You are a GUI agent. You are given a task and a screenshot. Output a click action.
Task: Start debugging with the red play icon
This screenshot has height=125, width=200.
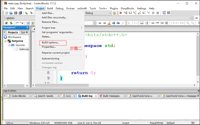pos(121,13)
